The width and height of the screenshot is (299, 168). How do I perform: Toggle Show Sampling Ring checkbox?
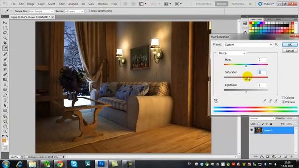[89, 11]
